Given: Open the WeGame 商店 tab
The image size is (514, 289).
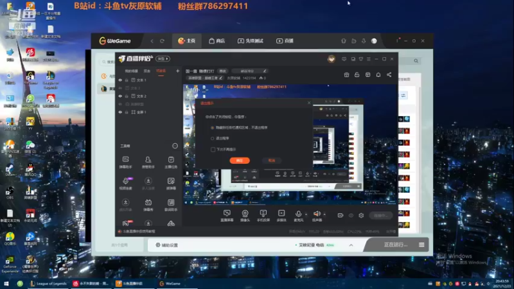Looking at the screenshot, I should point(217,41).
